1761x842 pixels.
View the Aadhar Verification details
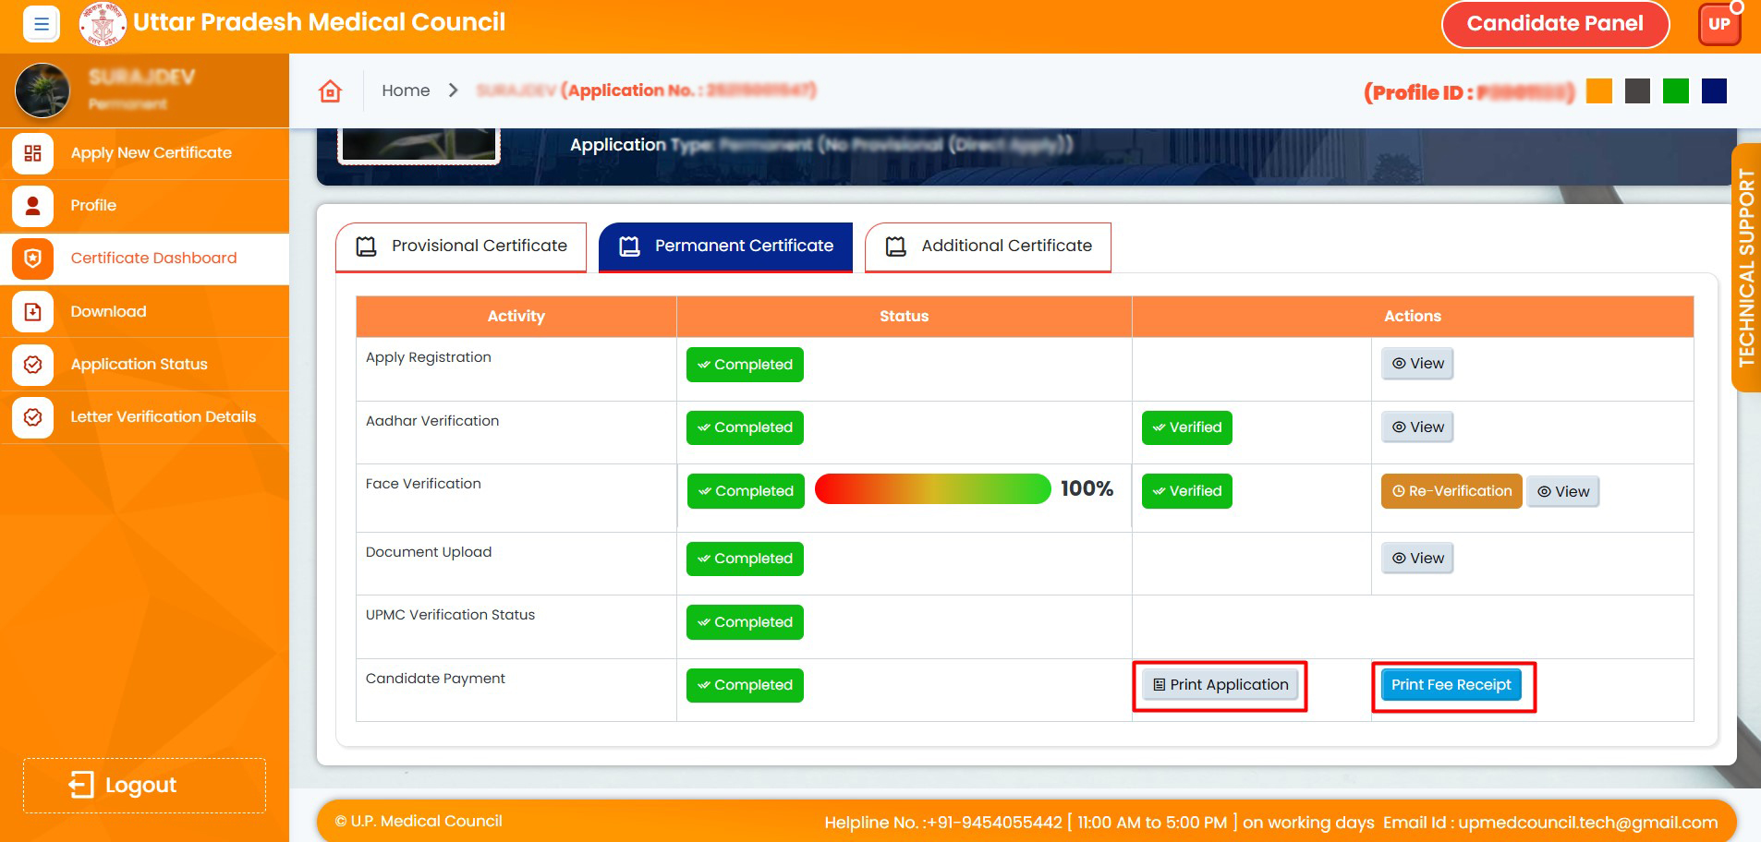1417,427
